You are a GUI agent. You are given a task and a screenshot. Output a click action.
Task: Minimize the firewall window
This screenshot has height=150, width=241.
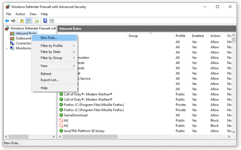[x=205, y=7]
